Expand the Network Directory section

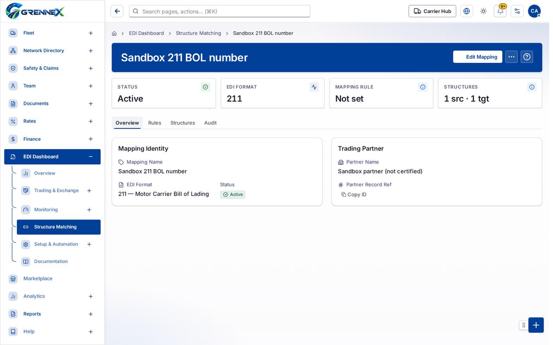91,51
